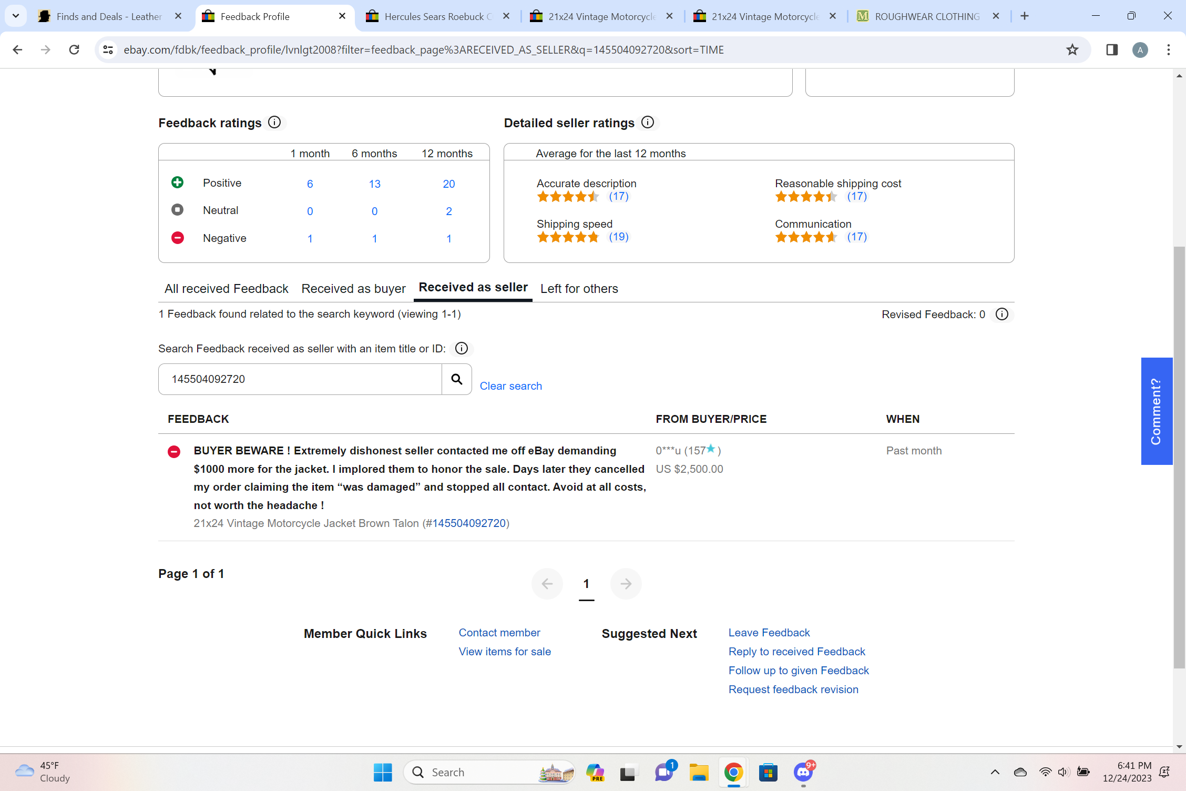Open File Explorer from the taskbar
The height and width of the screenshot is (791, 1186).
[699, 773]
